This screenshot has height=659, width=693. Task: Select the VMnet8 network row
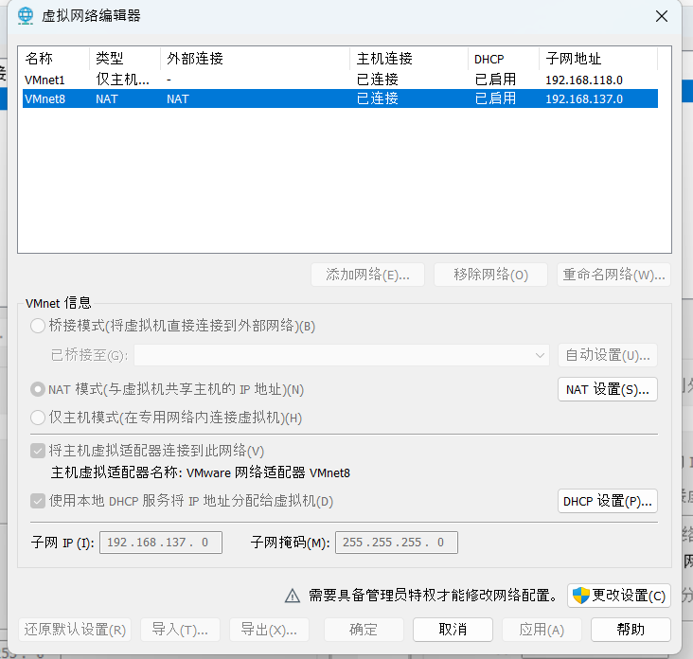(340, 98)
